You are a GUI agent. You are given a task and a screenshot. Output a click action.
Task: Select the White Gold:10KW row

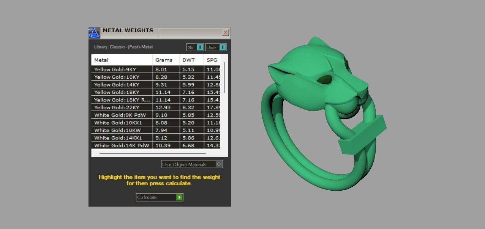pyautogui.click(x=156, y=130)
